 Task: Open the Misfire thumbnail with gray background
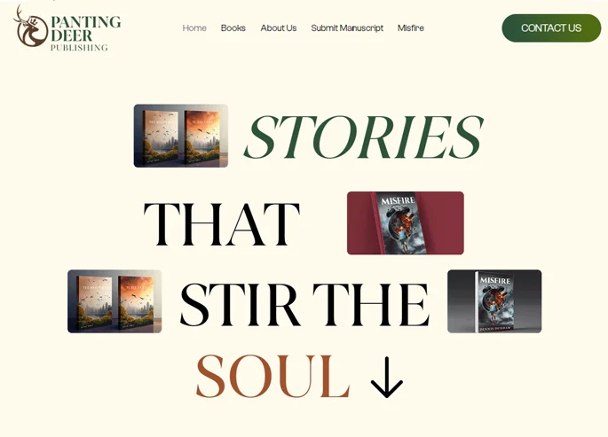point(494,301)
